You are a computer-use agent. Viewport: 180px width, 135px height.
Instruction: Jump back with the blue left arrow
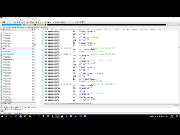point(8,22)
